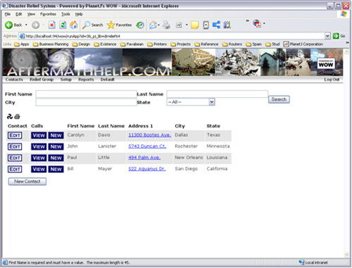Open the Relief Group menu
This screenshot has width=352, height=268.
click(x=42, y=79)
